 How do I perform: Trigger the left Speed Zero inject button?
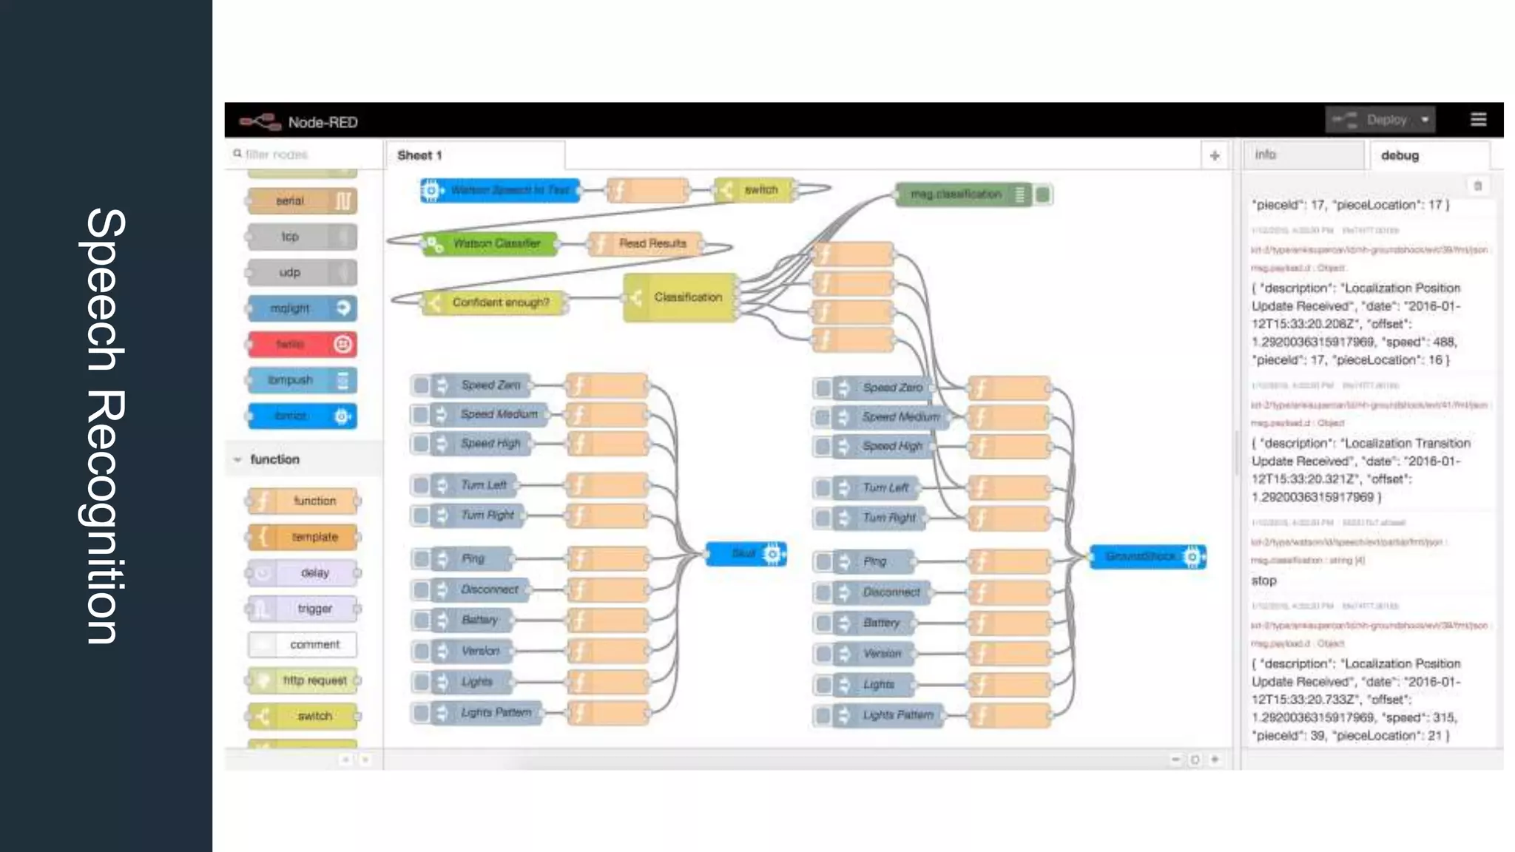pos(421,385)
